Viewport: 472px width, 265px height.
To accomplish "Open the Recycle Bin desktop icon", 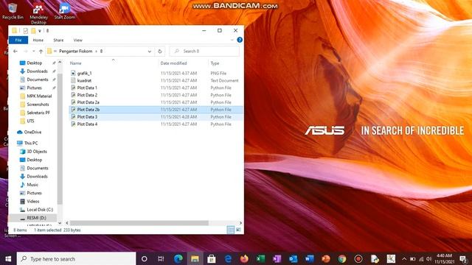I will [x=13, y=11].
